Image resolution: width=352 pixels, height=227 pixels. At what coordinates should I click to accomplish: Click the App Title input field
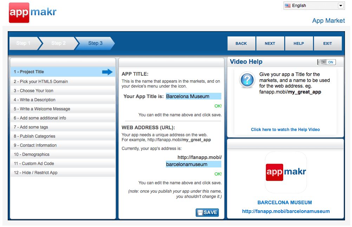[193, 96]
